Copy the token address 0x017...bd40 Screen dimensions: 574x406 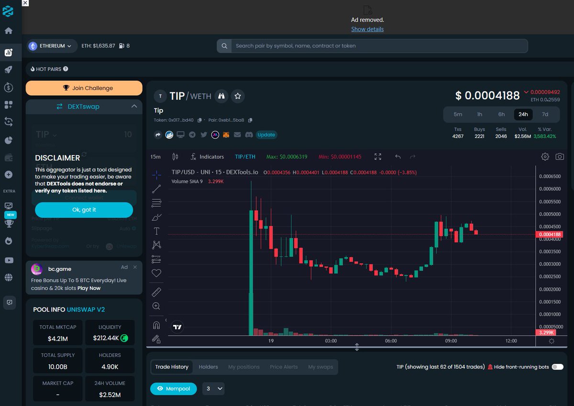(200, 120)
